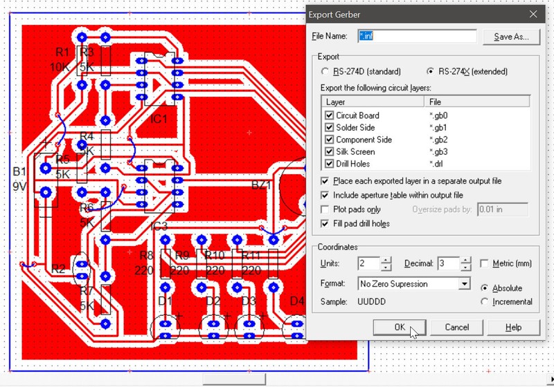The image size is (554, 387).
Task: Click OK to export Gerber files
Action: click(x=400, y=328)
